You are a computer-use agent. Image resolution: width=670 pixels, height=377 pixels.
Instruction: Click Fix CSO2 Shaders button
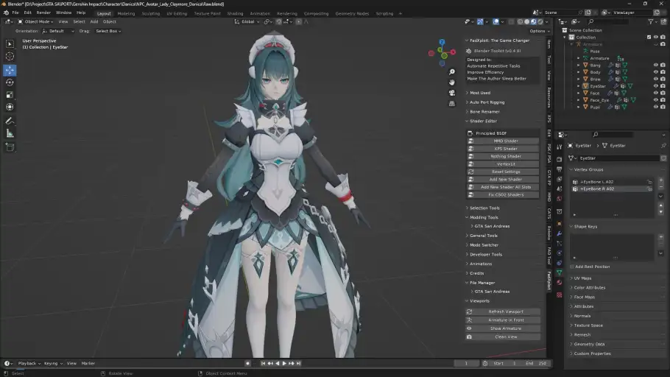tap(502, 195)
